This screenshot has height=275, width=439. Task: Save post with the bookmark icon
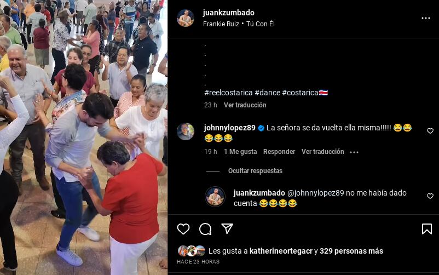click(x=426, y=229)
